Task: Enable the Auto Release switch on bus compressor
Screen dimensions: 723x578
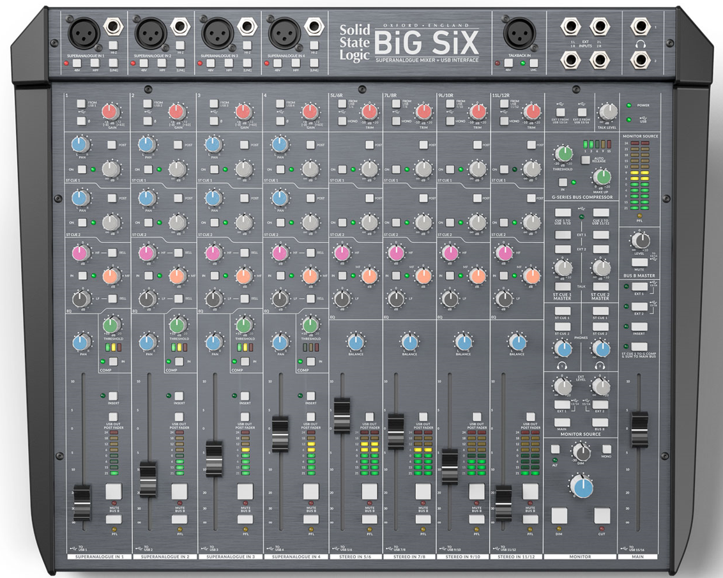Action: click(x=585, y=160)
